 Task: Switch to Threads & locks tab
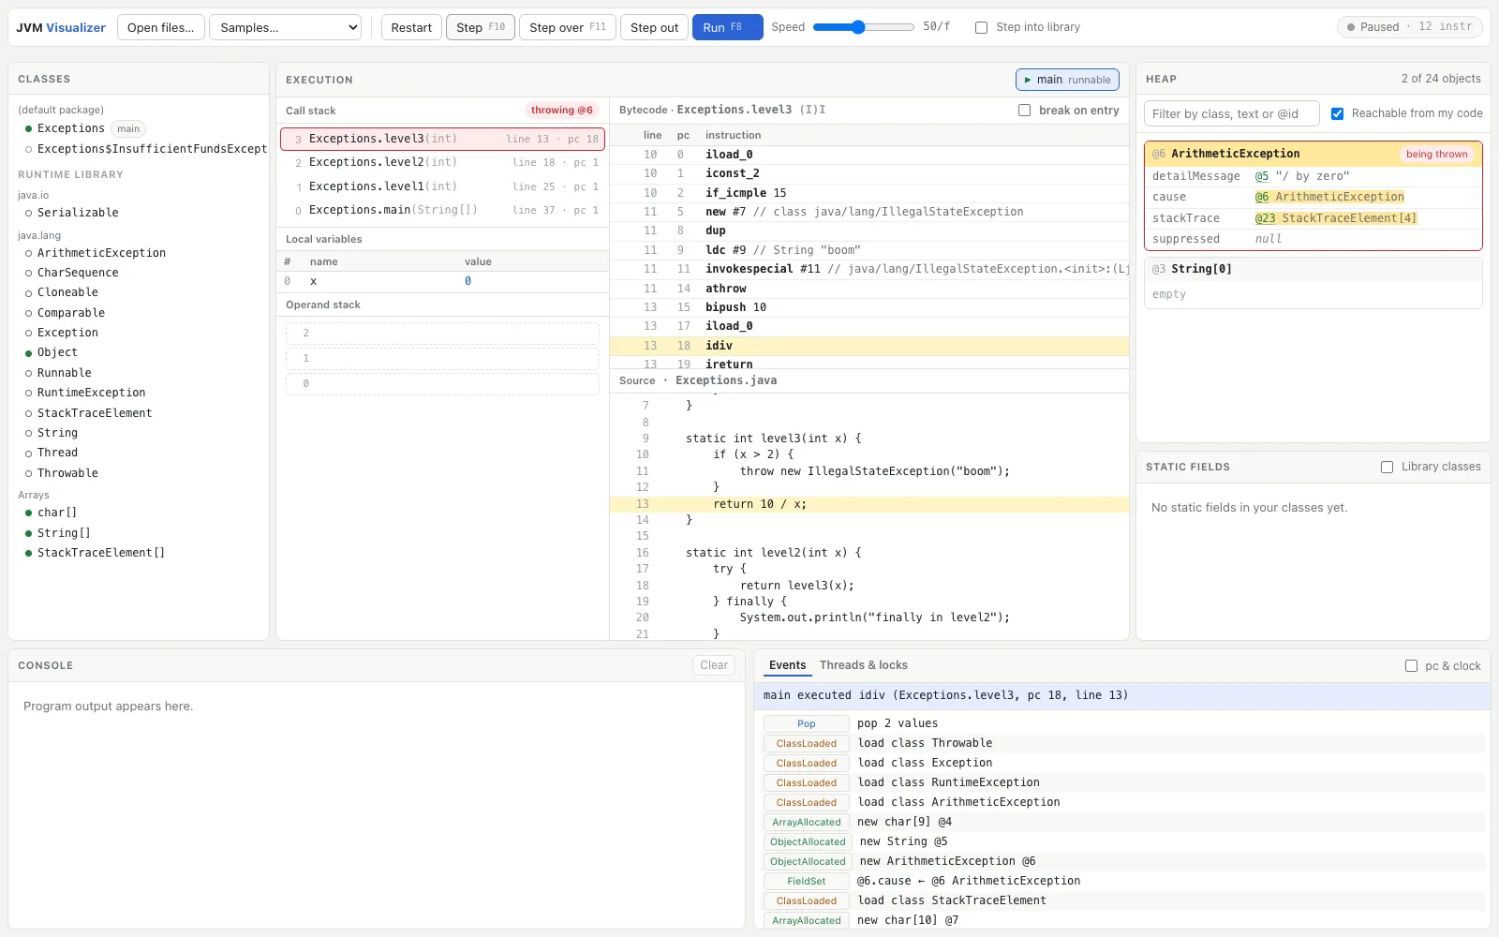(863, 665)
